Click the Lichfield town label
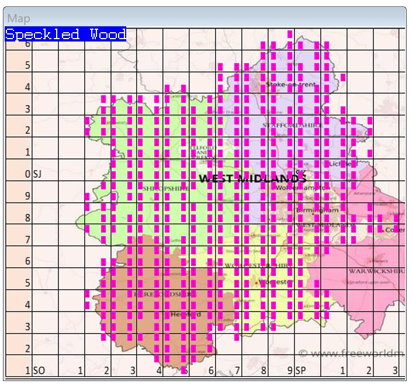This screenshot has height=384, width=412. (343, 164)
